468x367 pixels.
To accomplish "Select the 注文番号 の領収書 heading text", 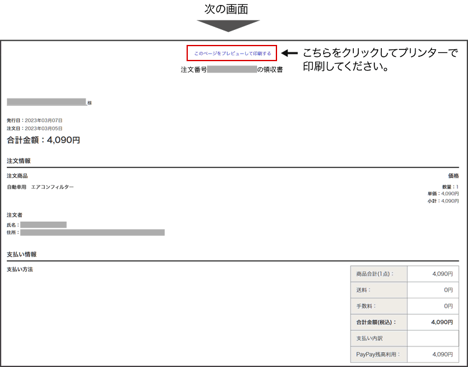I will click(x=232, y=69).
